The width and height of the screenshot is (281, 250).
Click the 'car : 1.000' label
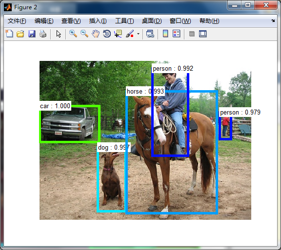click(55, 106)
